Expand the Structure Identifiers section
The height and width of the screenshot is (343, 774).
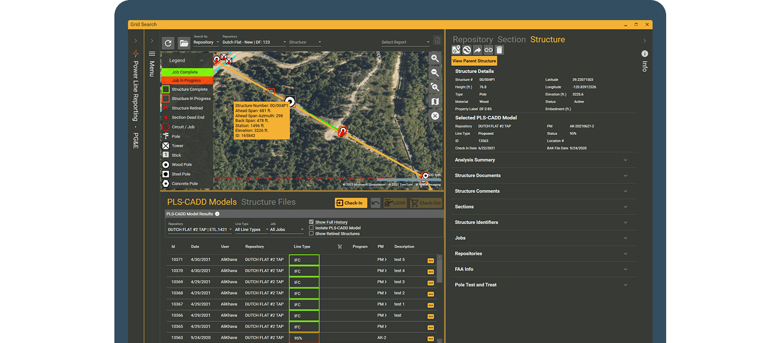(x=544, y=223)
